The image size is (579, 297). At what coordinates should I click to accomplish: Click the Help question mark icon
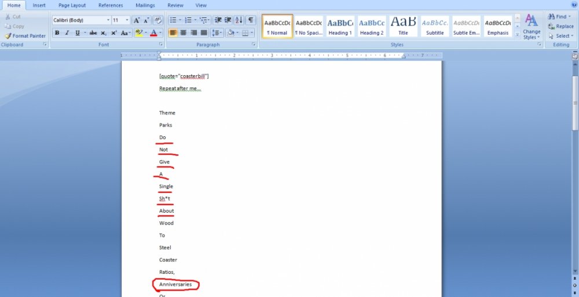point(573,5)
